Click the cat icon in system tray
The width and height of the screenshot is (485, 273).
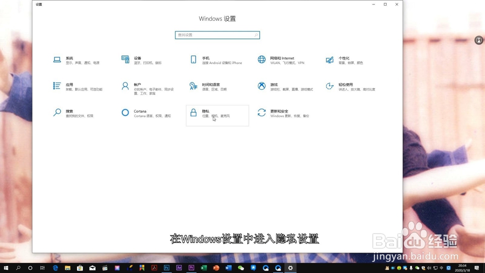click(x=387, y=268)
